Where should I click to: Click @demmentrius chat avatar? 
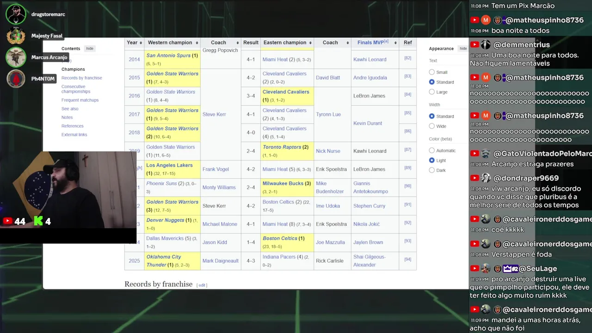coord(486,45)
